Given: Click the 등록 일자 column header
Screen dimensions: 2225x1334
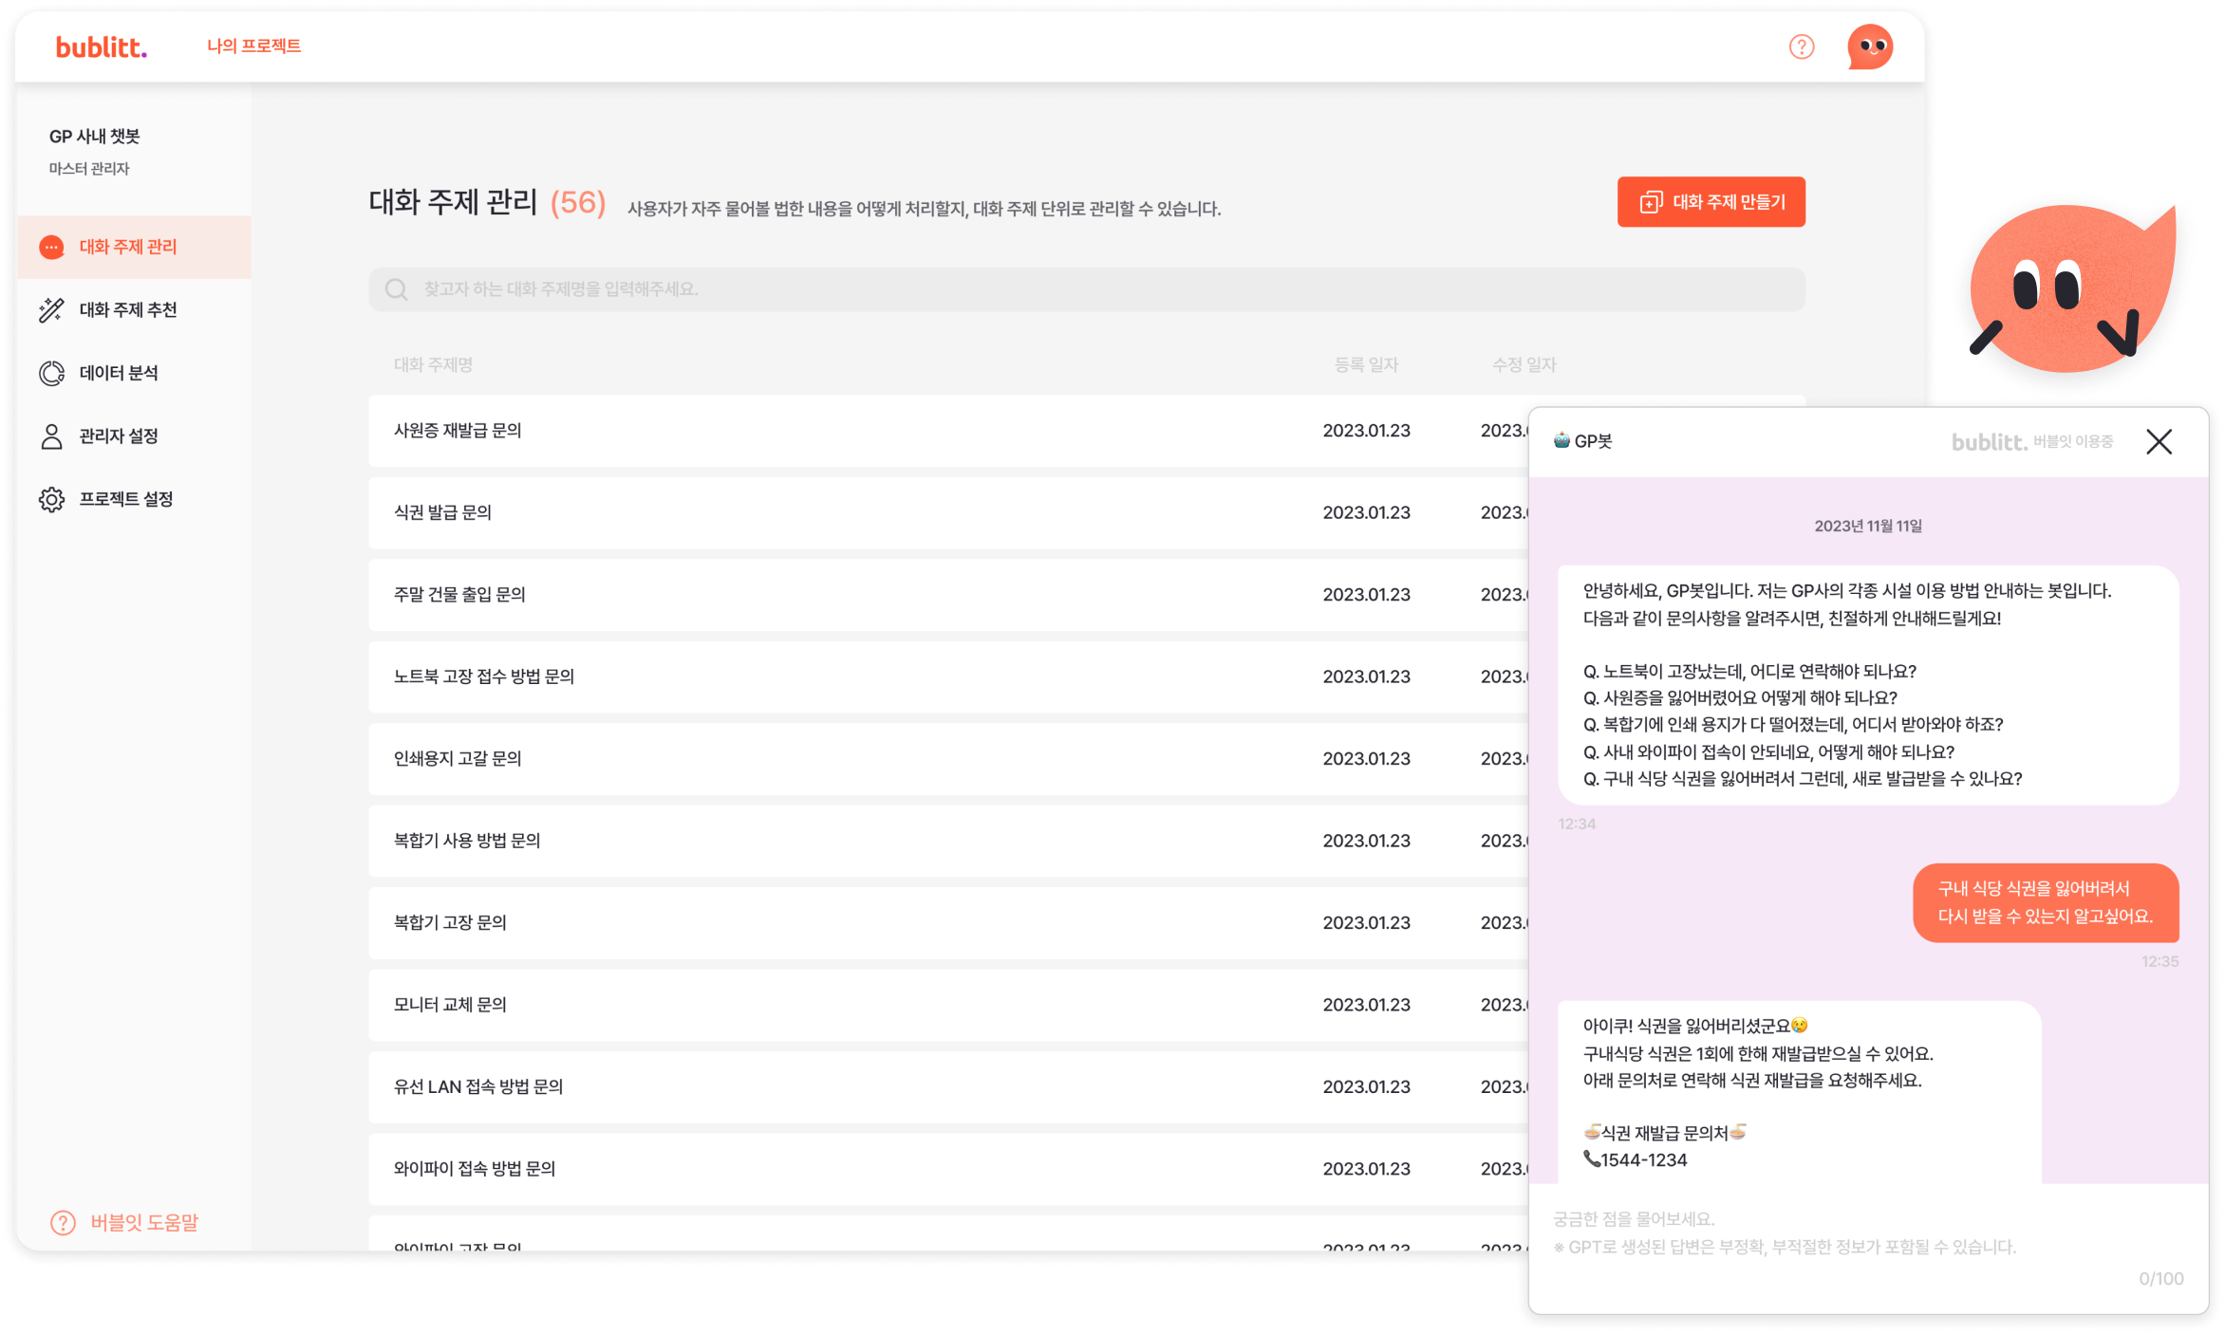Looking at the screenshot, I should pyautogui.click(x=1365, y=364).
